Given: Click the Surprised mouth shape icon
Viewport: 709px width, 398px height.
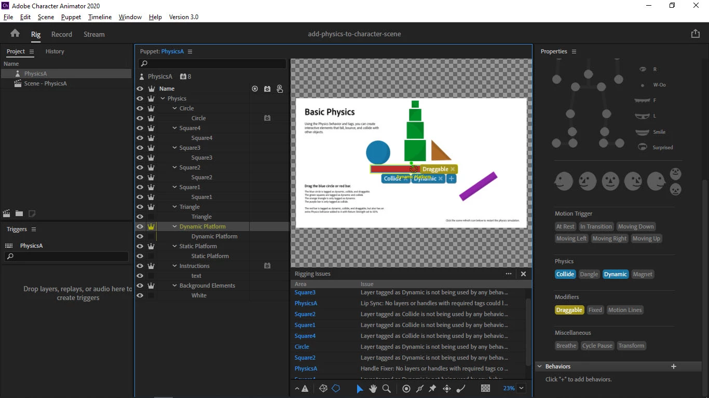Looking at the screenshot, I should [x=643, y=147].
